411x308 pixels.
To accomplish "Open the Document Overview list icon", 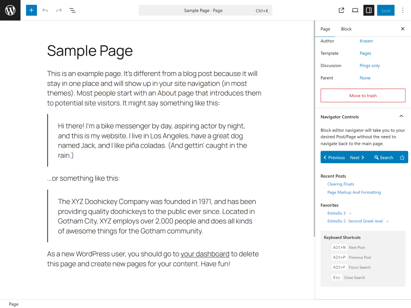I will [x=73, y=10].
